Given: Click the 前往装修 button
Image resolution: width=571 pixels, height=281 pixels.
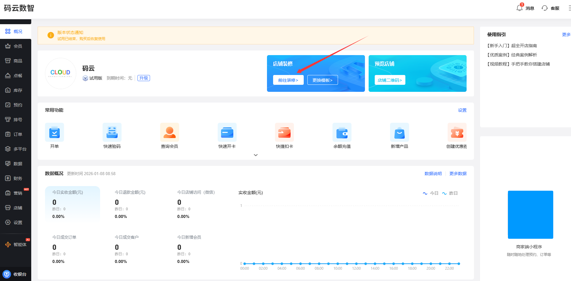Looking at the screenshot, I should click(x=288, y=80).
